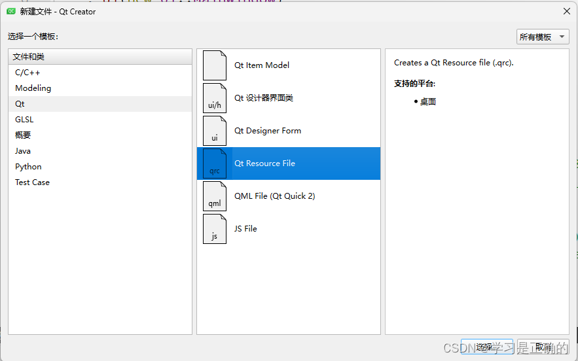Choose the Qt Designer Form template

289,131
